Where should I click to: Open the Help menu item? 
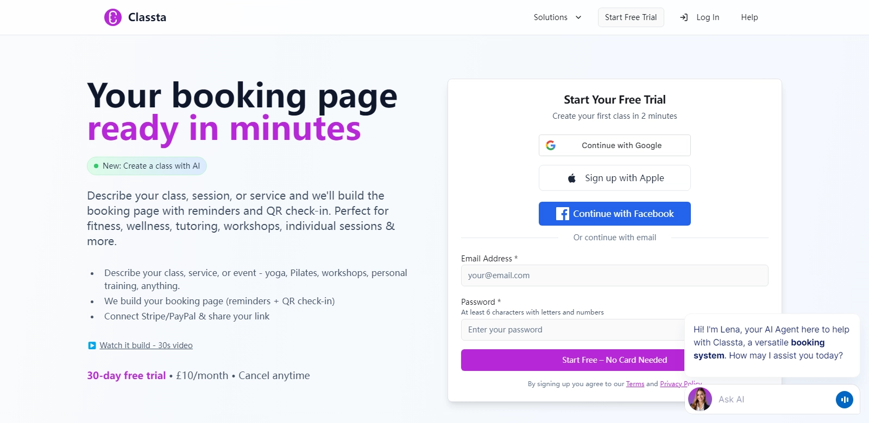tap(749, 17)
